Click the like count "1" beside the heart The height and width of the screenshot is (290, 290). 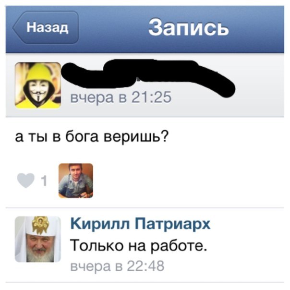pos(44,181)
